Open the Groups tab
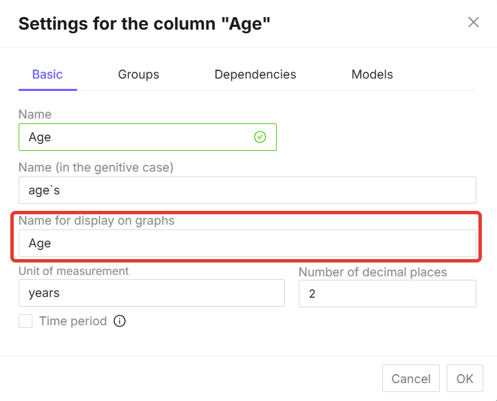The width and height of the screenshot is (497, 401). coord(138,74)
